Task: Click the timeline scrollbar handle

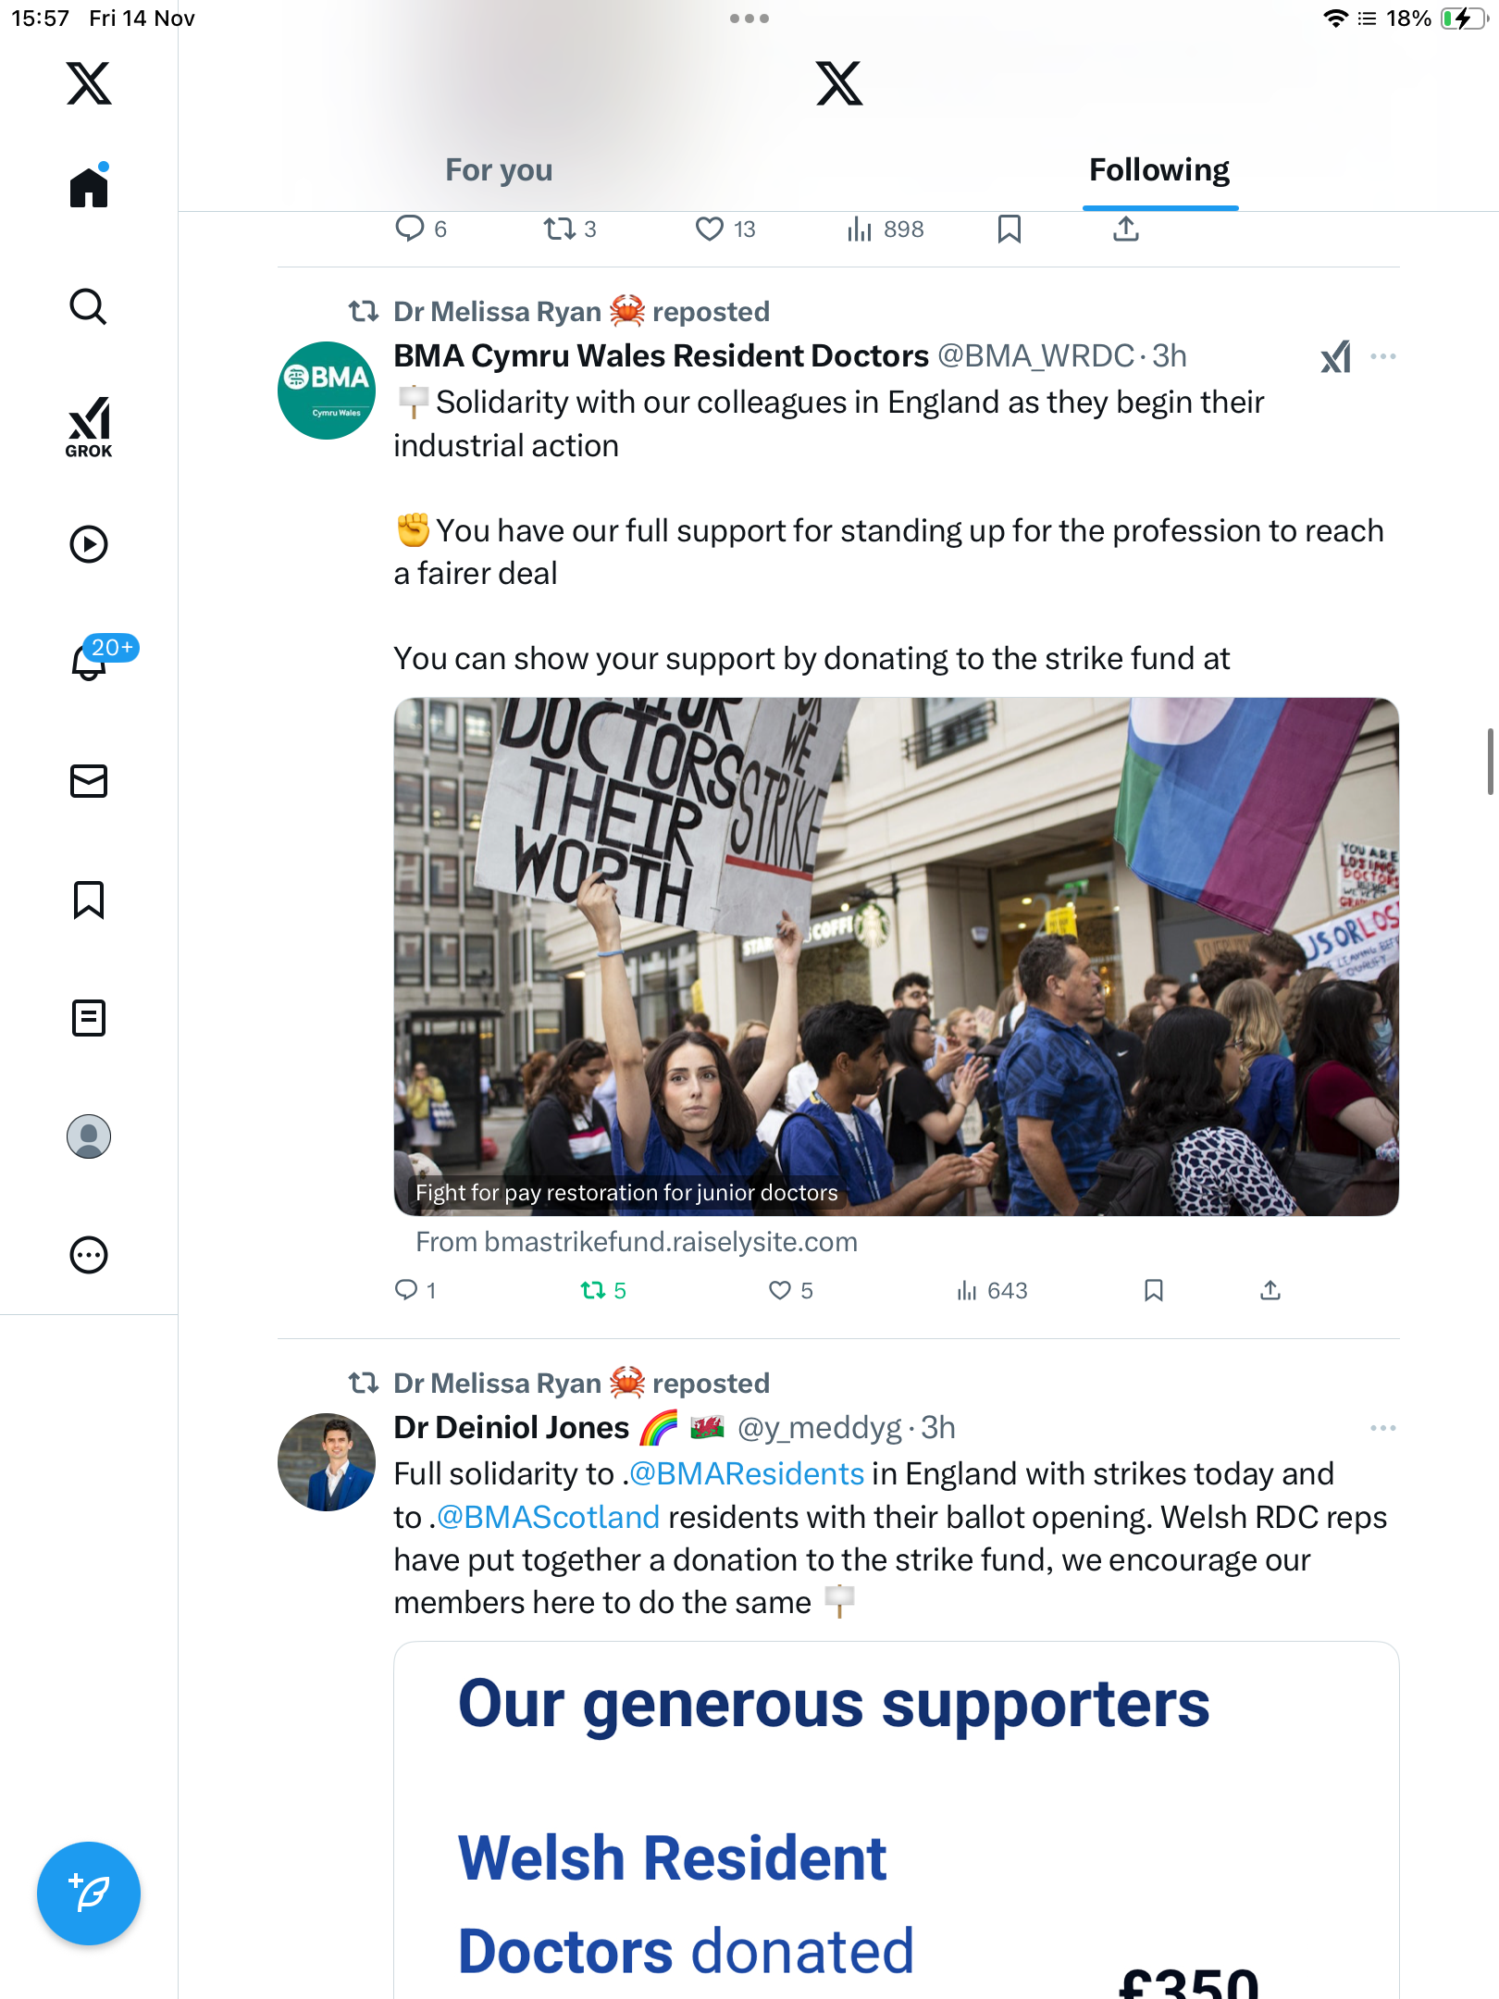Action: click(x=1490, y=761)
